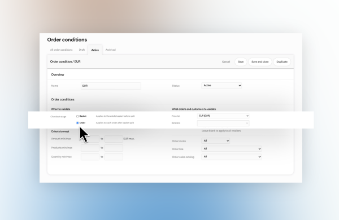Click the Name field containing EUR
The image size is (339, 220).
tap(111, 86)
